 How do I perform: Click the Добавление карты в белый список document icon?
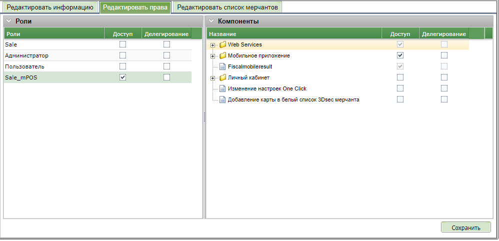(x=222, y=100)
